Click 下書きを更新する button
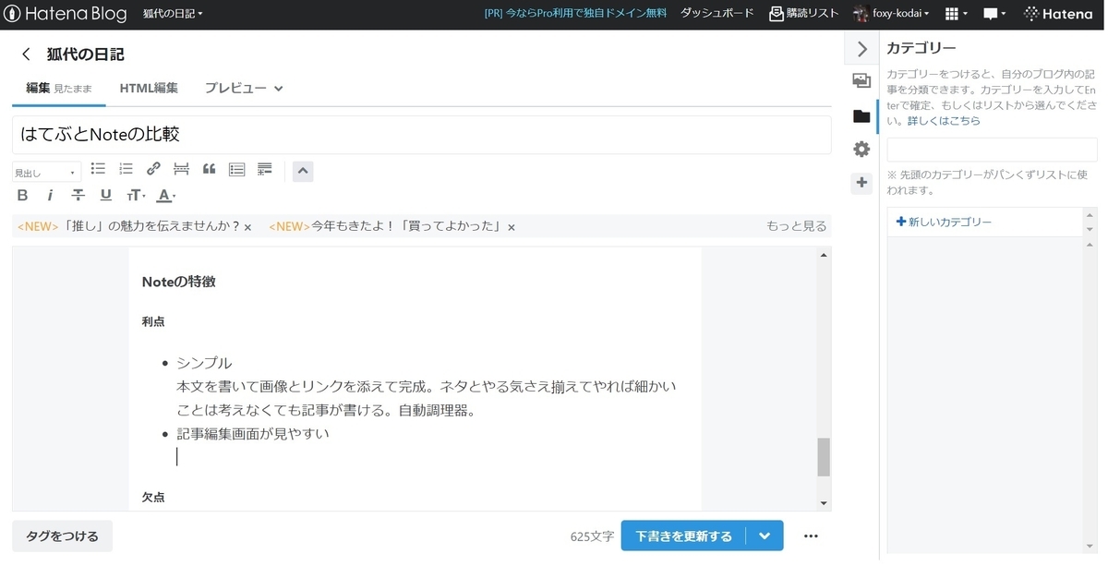Image resolution: width=1108 pixels, height=578 pixels. click(x=683, y=536)
